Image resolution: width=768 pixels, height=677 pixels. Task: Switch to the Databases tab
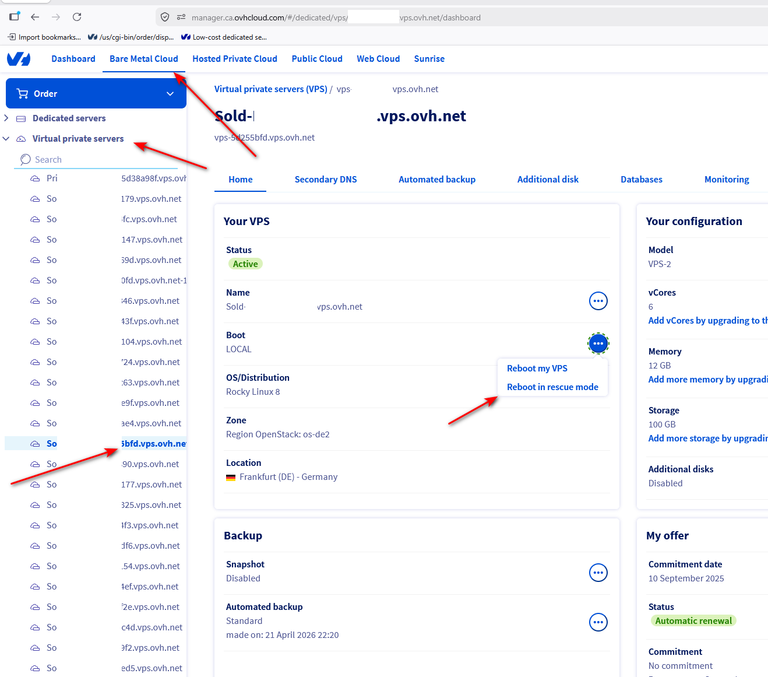coord(642,180)
